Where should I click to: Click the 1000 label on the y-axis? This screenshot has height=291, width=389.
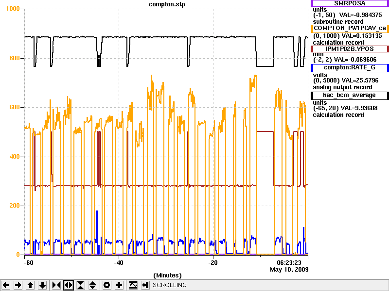tap(13, 9)
